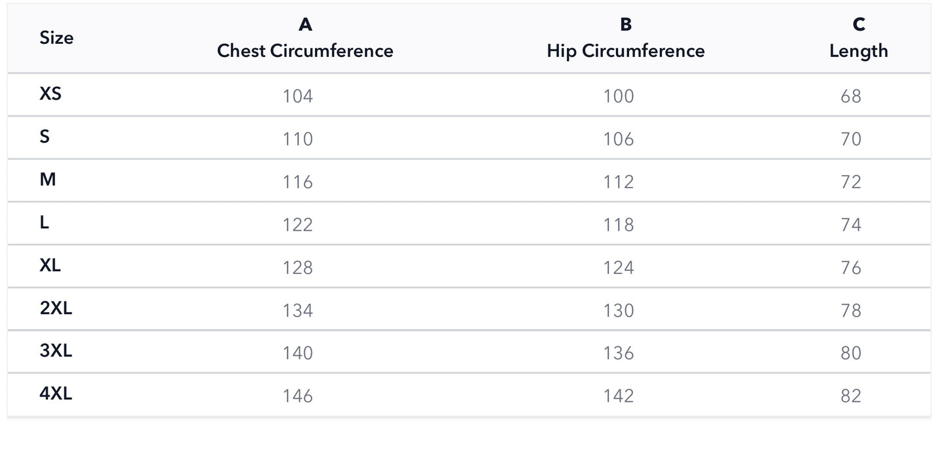Click hip value 130 for 2XL

coord(619,311)
